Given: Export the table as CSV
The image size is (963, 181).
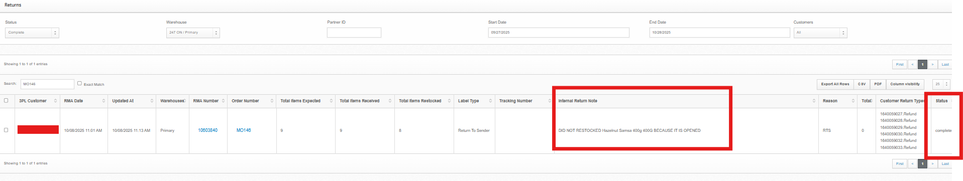Looking at the screenshot, I should click(862, 84).
